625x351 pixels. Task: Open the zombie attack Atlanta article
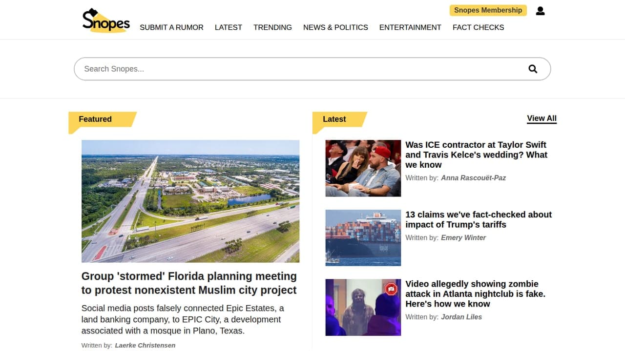(x=475, y=293)
